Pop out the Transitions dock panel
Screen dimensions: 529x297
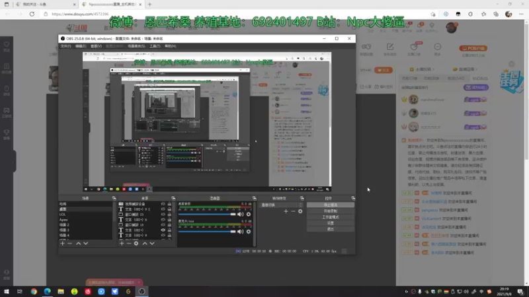pos(302,199)
